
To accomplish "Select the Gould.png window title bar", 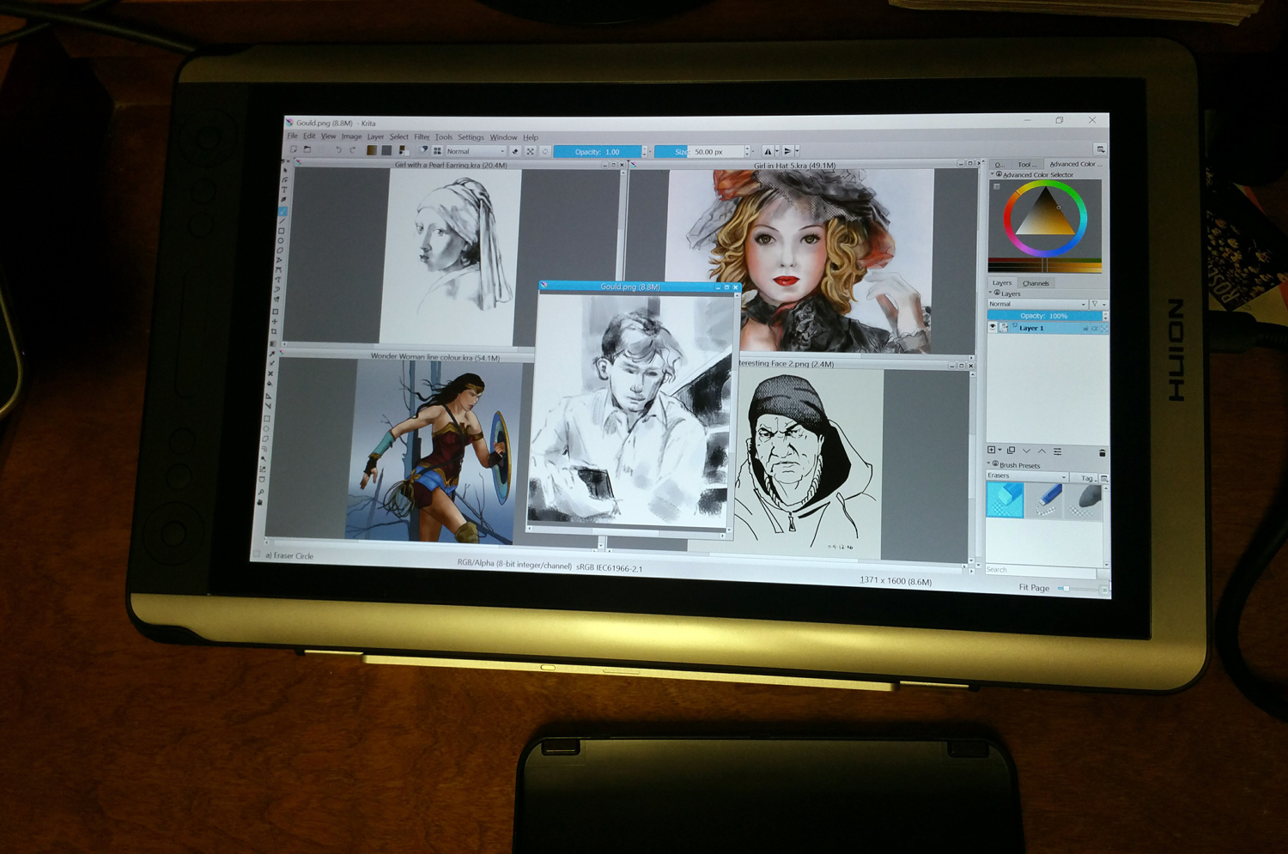I will [629, 287].
